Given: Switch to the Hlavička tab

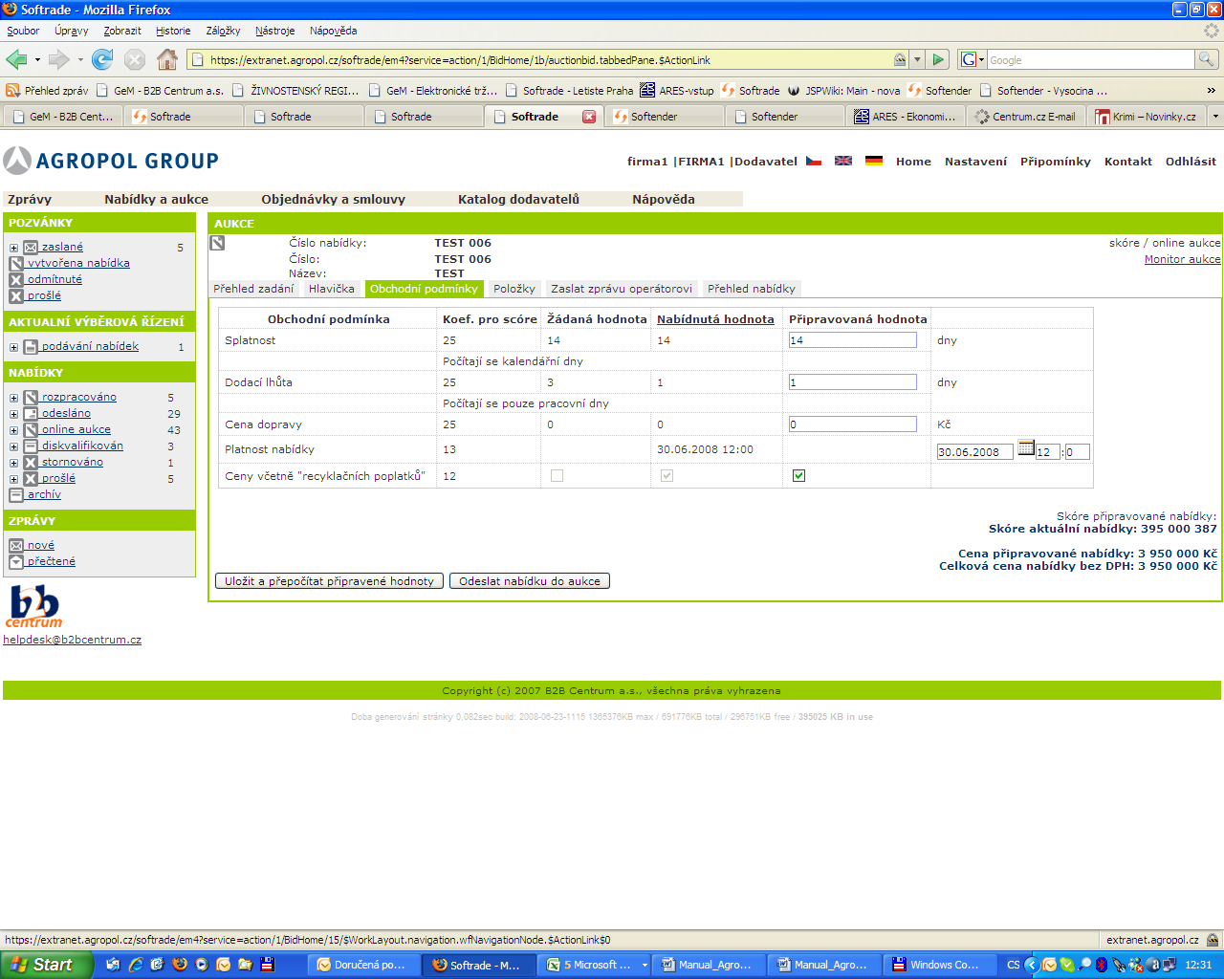Looking at the screenshot, I should tap(331, 289).
